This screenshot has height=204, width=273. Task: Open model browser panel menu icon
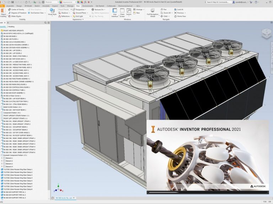(x=49, y=23)
